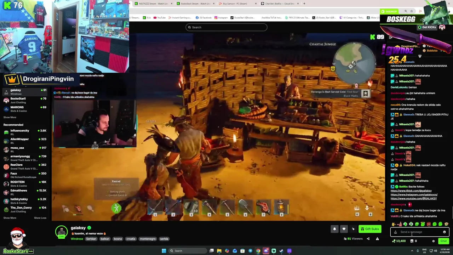Open influencercity recommended channel
The width and height of the screenshot is (453, 255).
click(x=25, y=132)
